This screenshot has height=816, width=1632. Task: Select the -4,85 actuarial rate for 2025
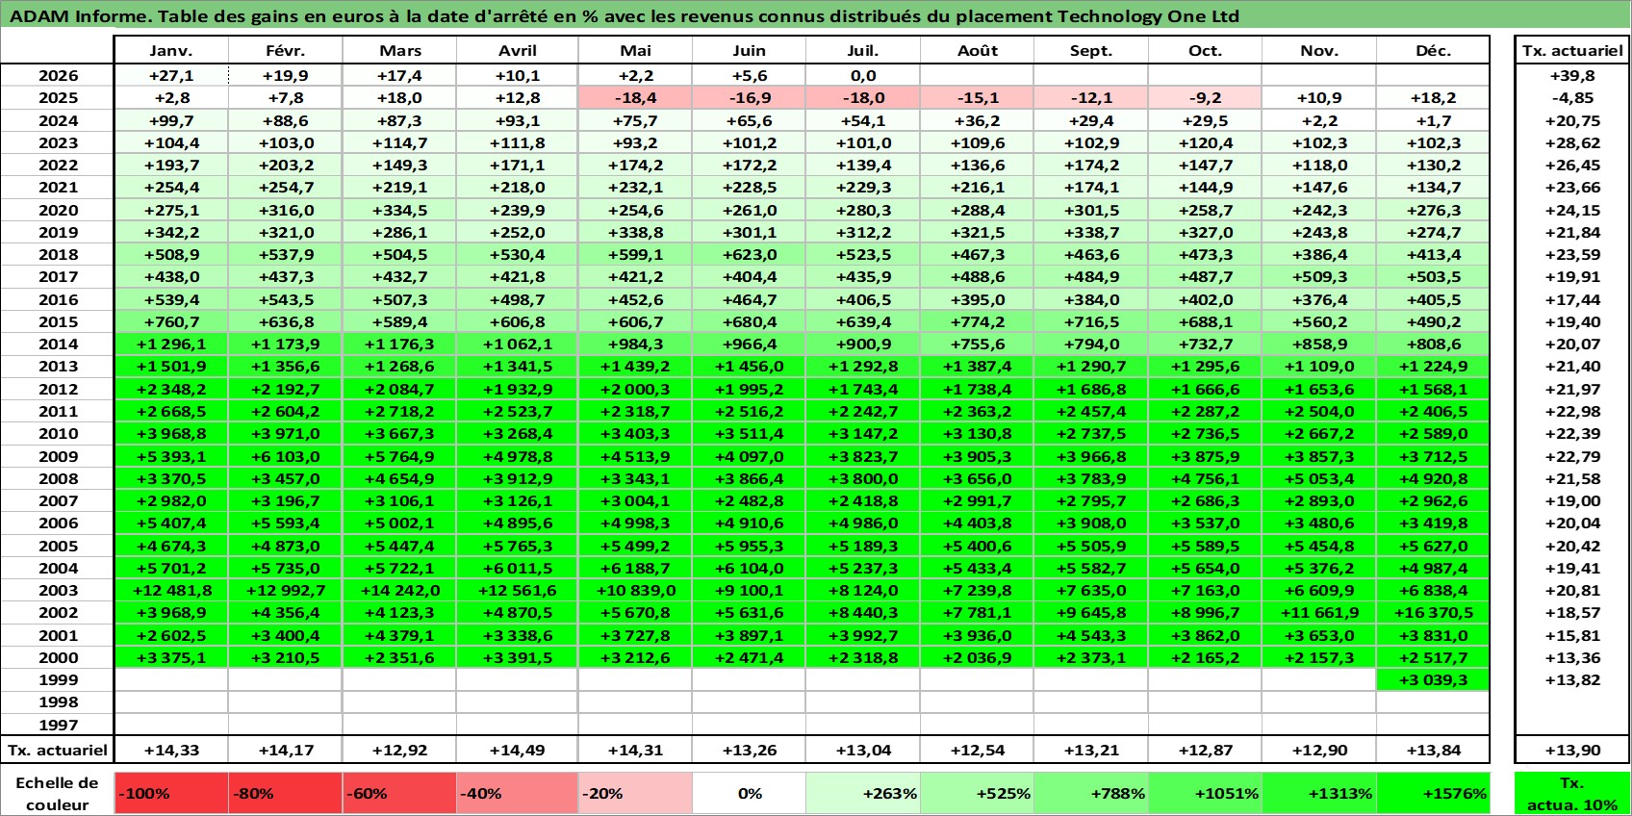click(x=1572, y=97)
